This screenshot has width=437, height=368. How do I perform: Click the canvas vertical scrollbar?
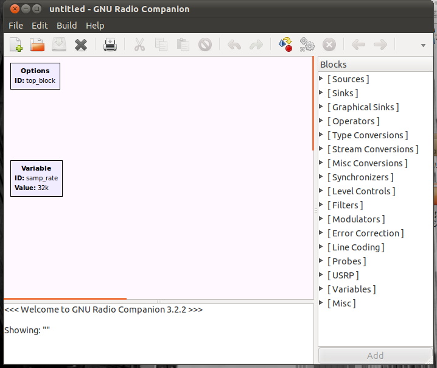pos(313,104)
